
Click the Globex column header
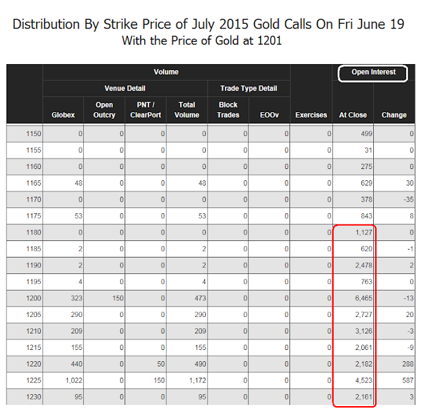pyautogui.click(x=63, y=115)
